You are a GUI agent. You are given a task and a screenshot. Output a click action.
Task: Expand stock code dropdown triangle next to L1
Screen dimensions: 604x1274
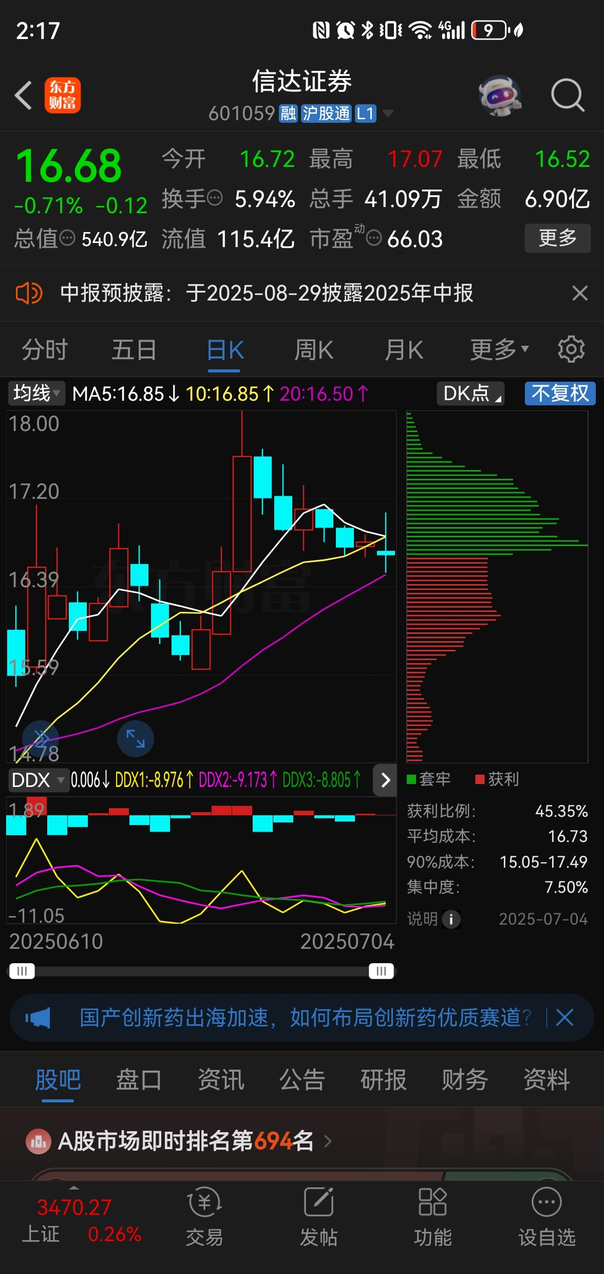[388, 113]
